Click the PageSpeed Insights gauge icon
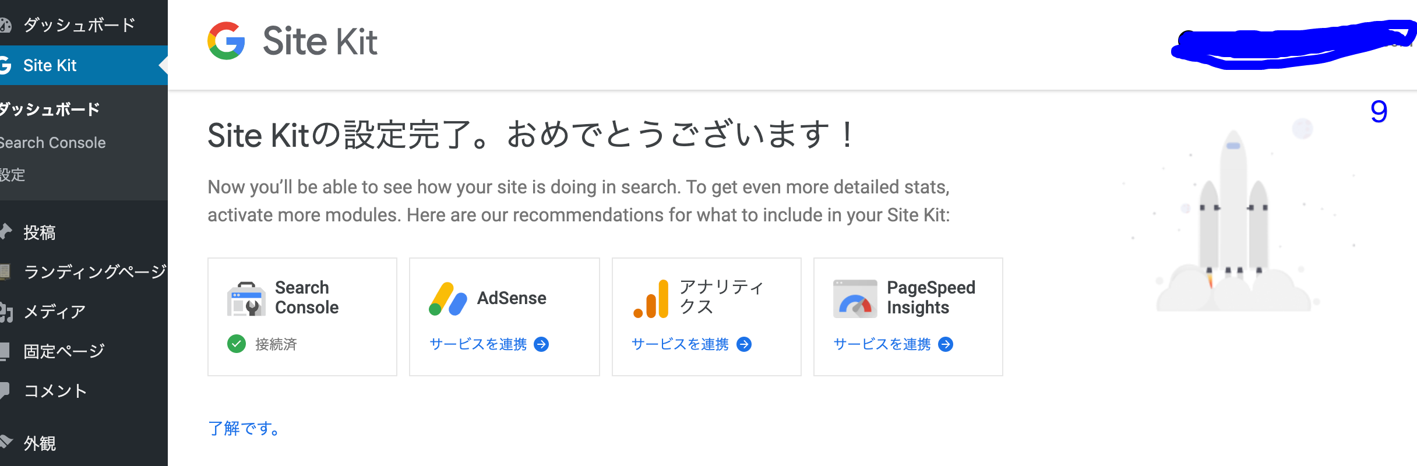 (855, 299)
